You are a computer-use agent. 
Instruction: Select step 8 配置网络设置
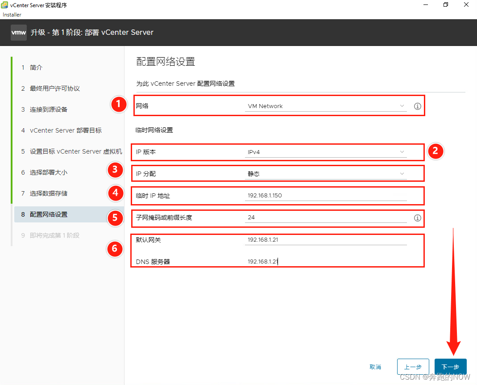tap(69, 214)
